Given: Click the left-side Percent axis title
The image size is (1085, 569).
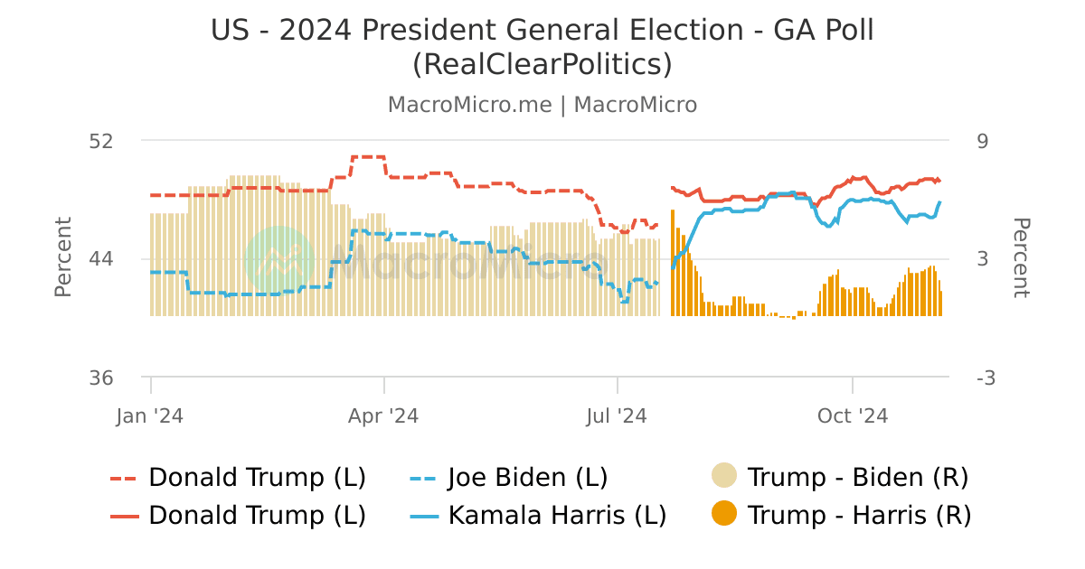Looking at the screenshot, I should tap(63, 258).
